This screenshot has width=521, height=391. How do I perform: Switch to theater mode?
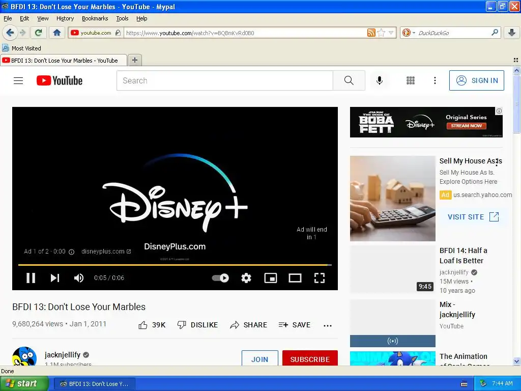(x=295, y=278)
